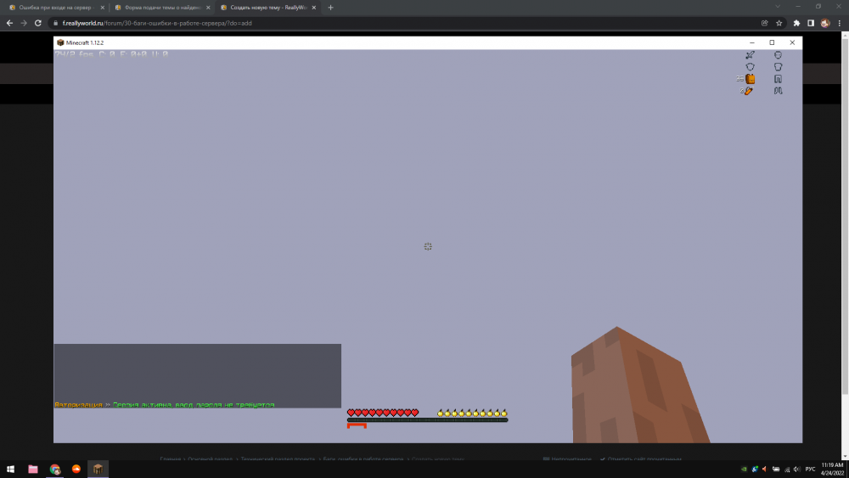Open the clock and calendar flyout
This screenshot has height=478, width=849.
click(x=832, y=470)
